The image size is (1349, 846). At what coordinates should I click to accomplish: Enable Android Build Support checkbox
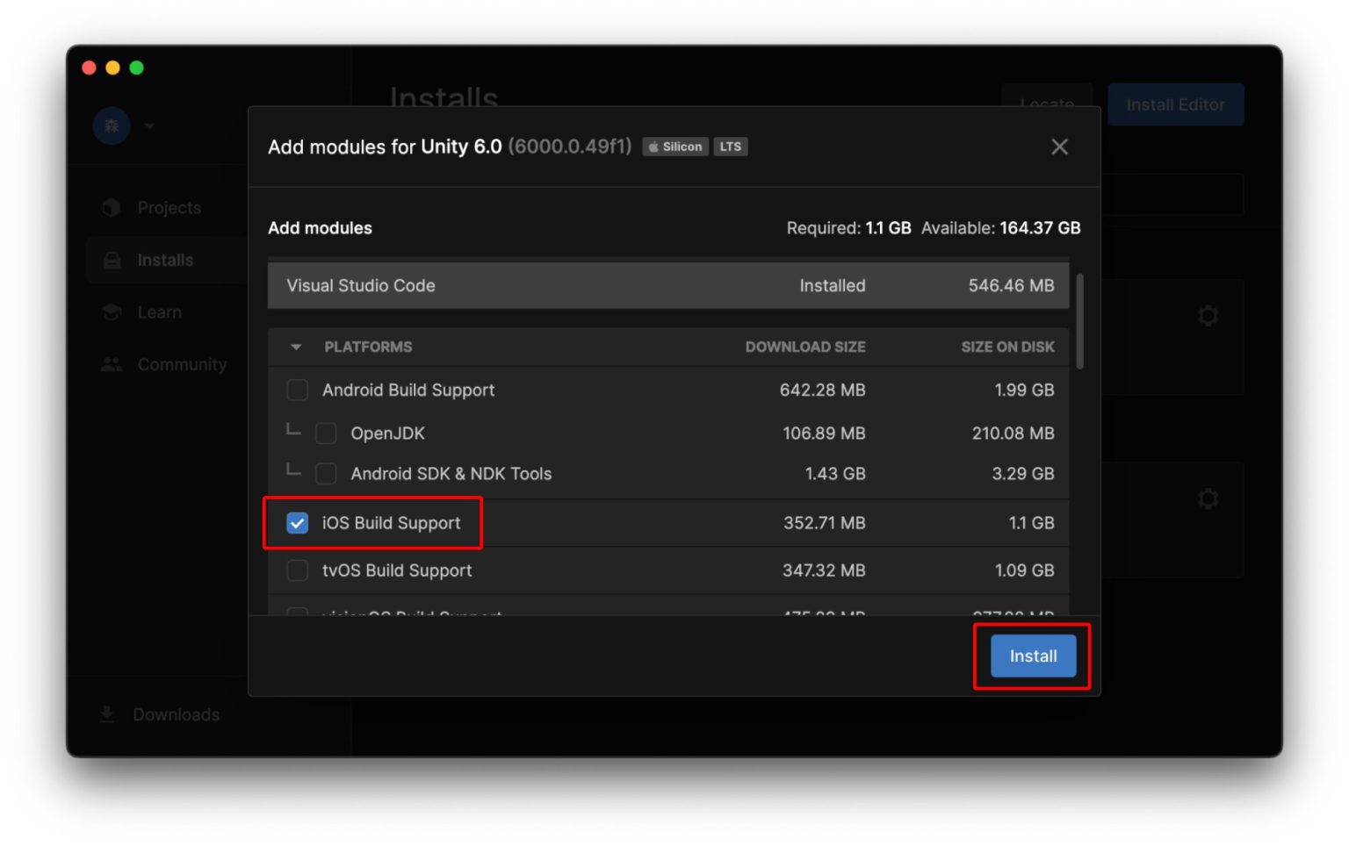point(298,390)
